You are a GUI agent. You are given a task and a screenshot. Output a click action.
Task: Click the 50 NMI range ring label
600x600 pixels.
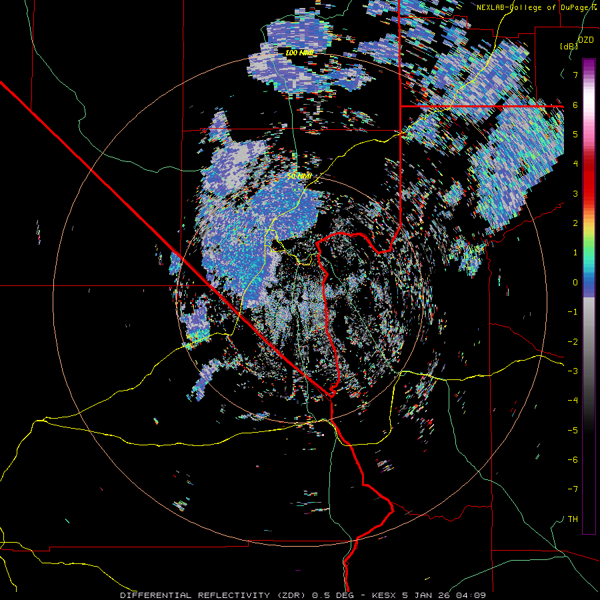[299, 177]
